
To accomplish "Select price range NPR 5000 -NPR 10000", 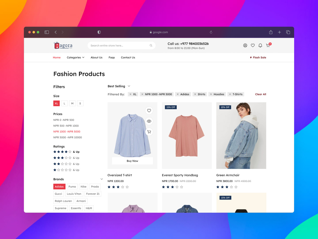I will tap(68, 138).
